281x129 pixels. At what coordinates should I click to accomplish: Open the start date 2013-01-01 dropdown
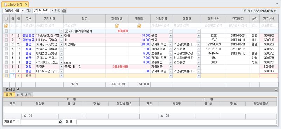pos(23,11)
